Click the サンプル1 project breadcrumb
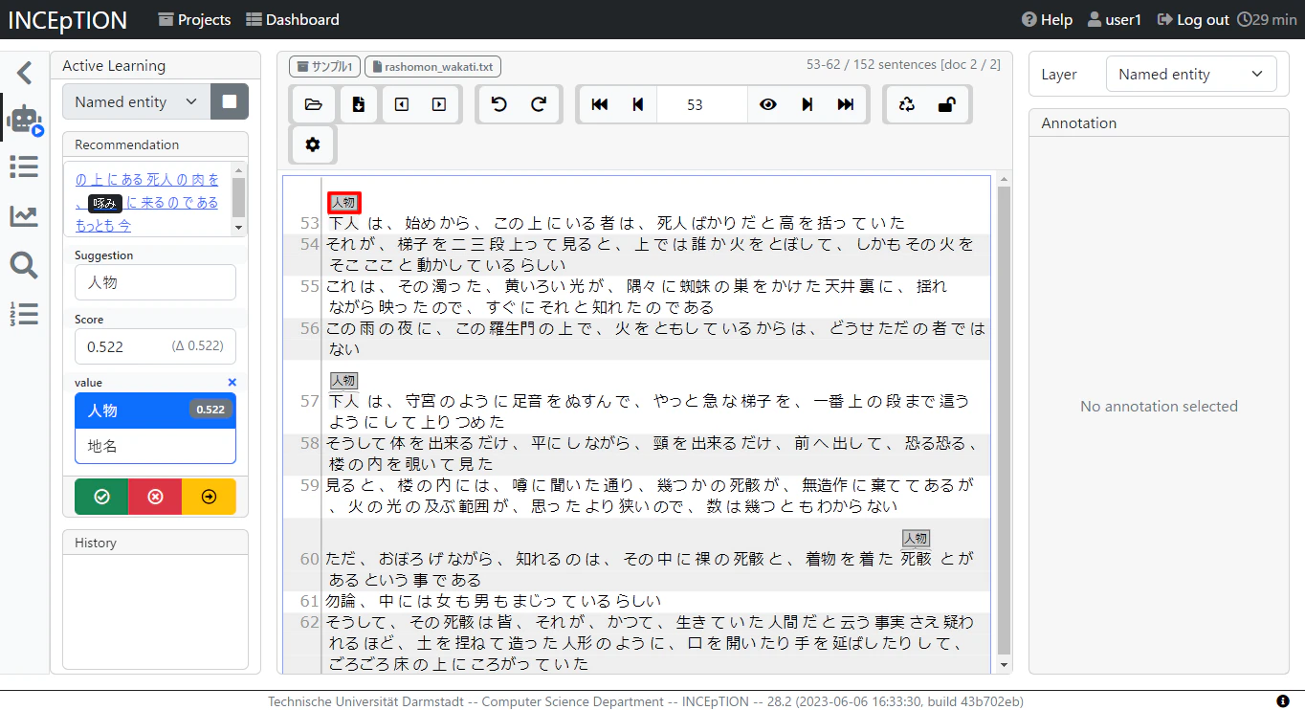Viewport: 1305px width, 710px height. point(324,67)
